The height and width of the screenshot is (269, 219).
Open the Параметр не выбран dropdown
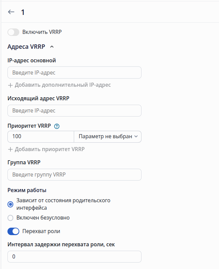[108, 137]
